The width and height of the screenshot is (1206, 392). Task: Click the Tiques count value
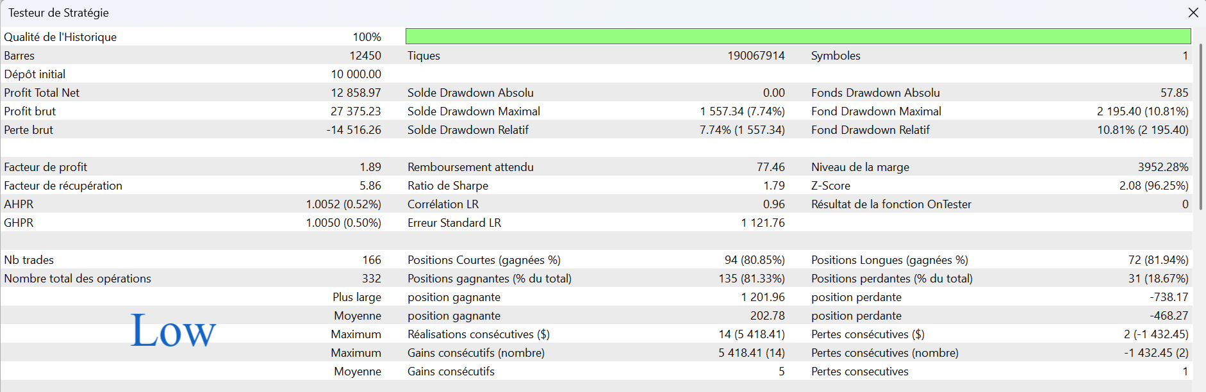pos(756,56)
